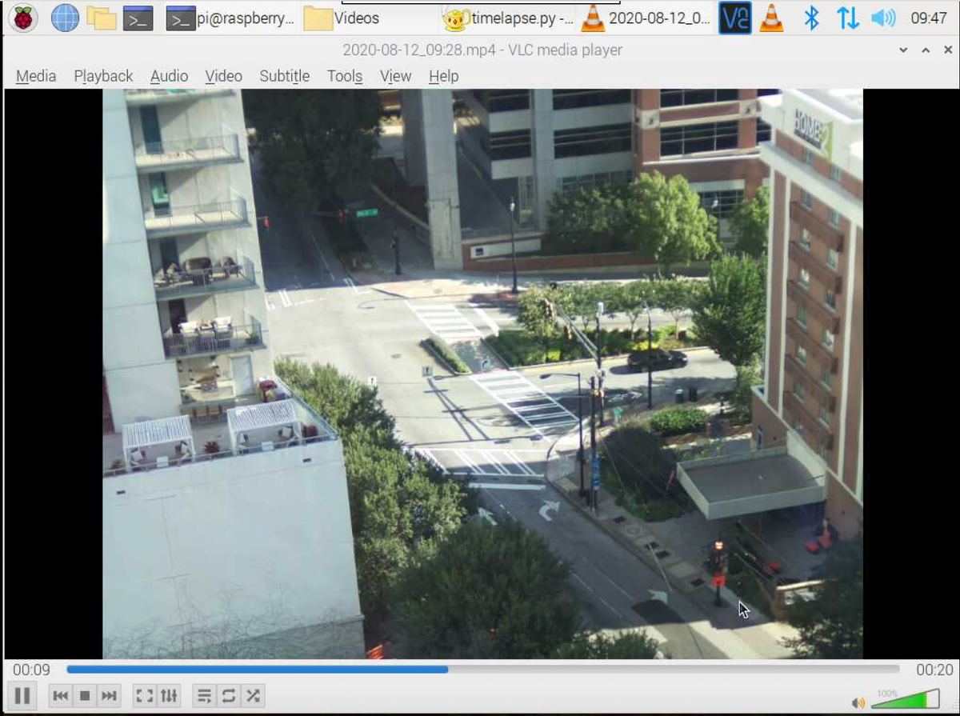Viewport: 960px width, 716px height.
Task: Show the VLC playlist
Action: pos(204,695)
